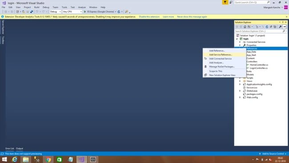The image size is (289, 163).
Task: Select HomeController.cs in Solution Explorer
Action: coord(259,65)
